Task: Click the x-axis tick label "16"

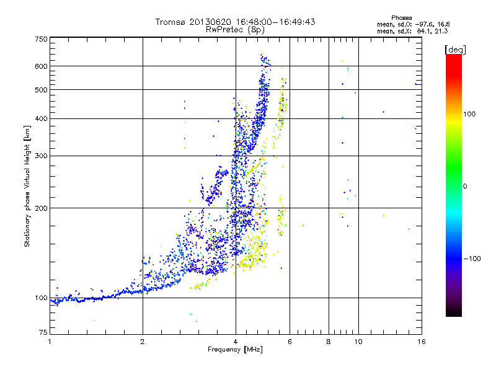Action: coord(422,342)
